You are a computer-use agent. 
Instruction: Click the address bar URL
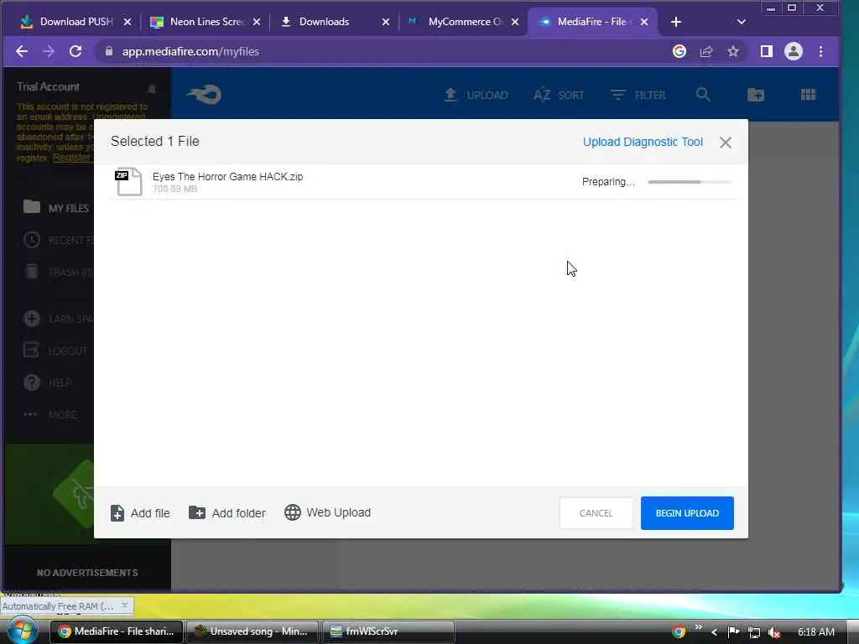(x=190, y=51)
